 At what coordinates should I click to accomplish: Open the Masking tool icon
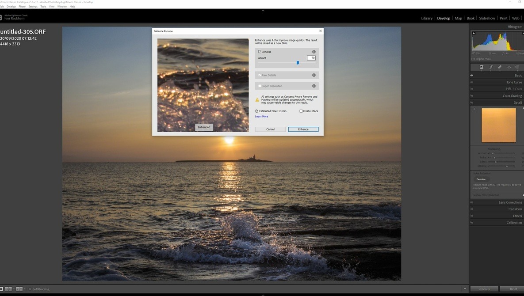point(517,67)
